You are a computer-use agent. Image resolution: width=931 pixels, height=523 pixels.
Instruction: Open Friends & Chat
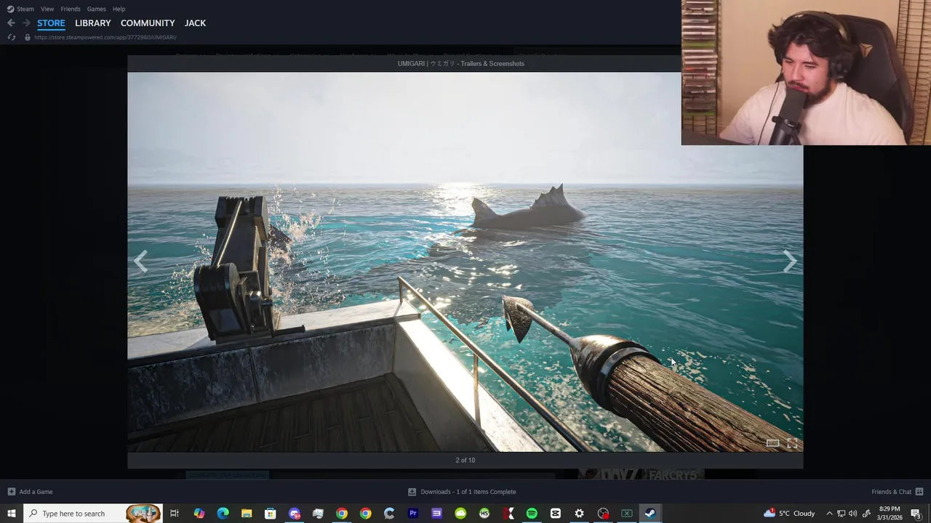click(891, 492)
